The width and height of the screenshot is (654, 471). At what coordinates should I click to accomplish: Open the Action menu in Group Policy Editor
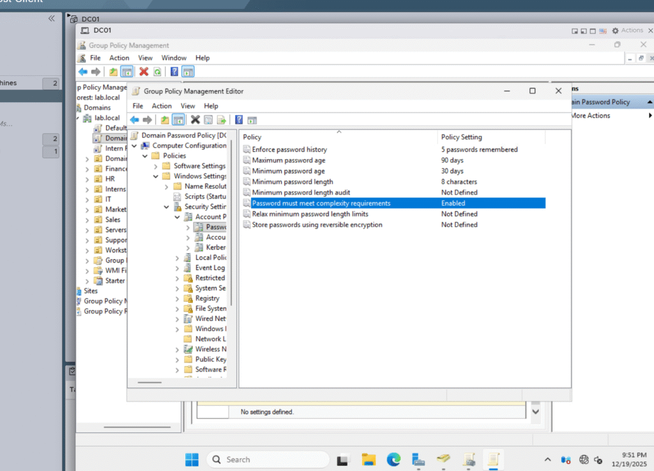[x=162, y=106]
